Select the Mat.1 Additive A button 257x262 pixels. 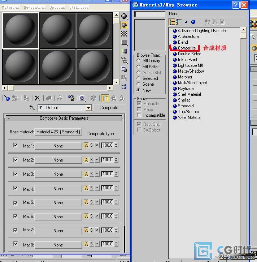(x=86, y=145)
